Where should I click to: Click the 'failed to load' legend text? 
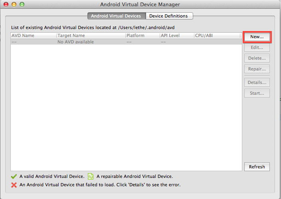point(100,185)
